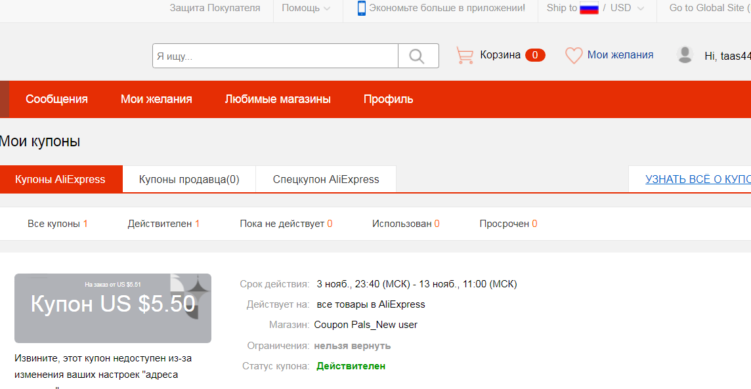Screen dimensions: 751x389
Task: Click все товары в AliExpress text
Action: 371,304
